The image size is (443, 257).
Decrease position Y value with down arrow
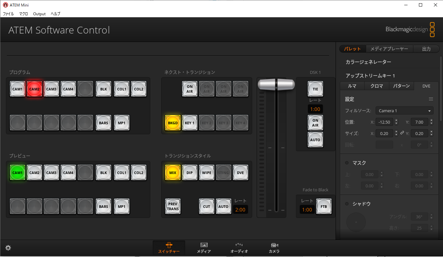(431, 124)
